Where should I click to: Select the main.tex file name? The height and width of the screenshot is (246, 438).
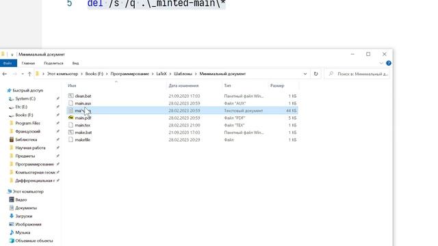click(x=82, y=125)
